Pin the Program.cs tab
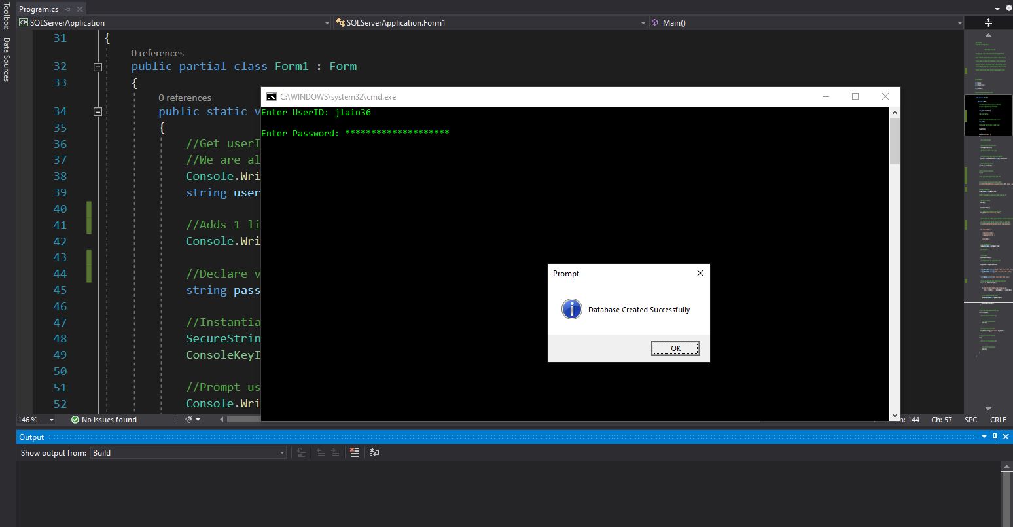 pyautogui.click(x=67, y=9)
